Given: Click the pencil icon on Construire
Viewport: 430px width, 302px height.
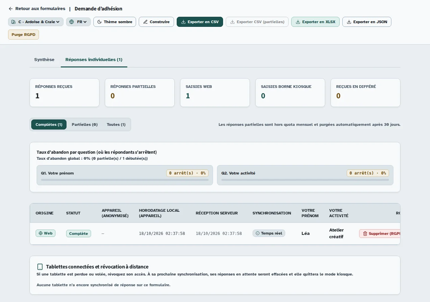Looking at the screenshot, I should click(145, 22).
